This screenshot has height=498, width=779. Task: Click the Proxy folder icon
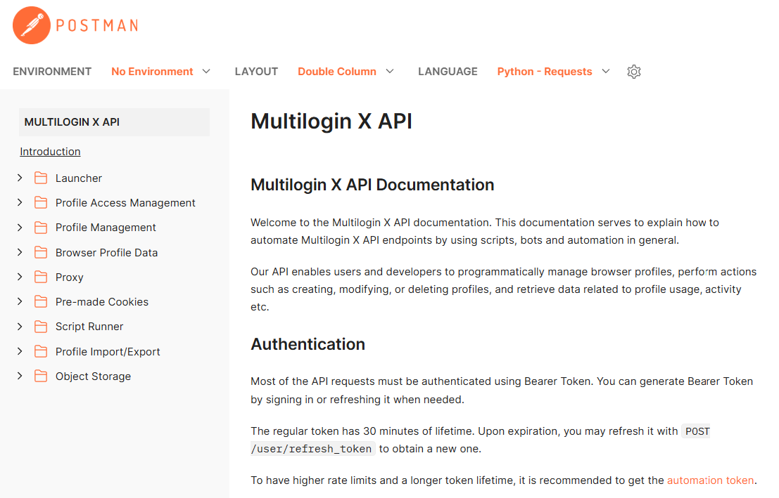(41, 277)
